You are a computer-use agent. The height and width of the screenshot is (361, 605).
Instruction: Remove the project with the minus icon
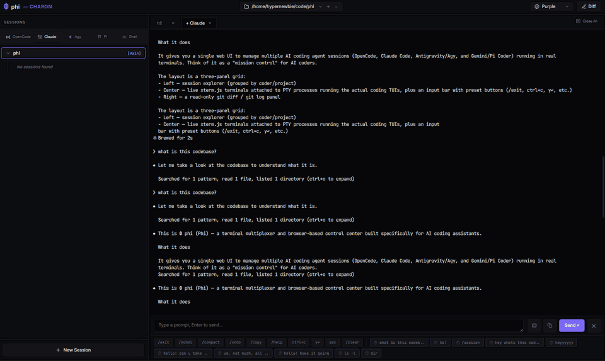point(336,6)
